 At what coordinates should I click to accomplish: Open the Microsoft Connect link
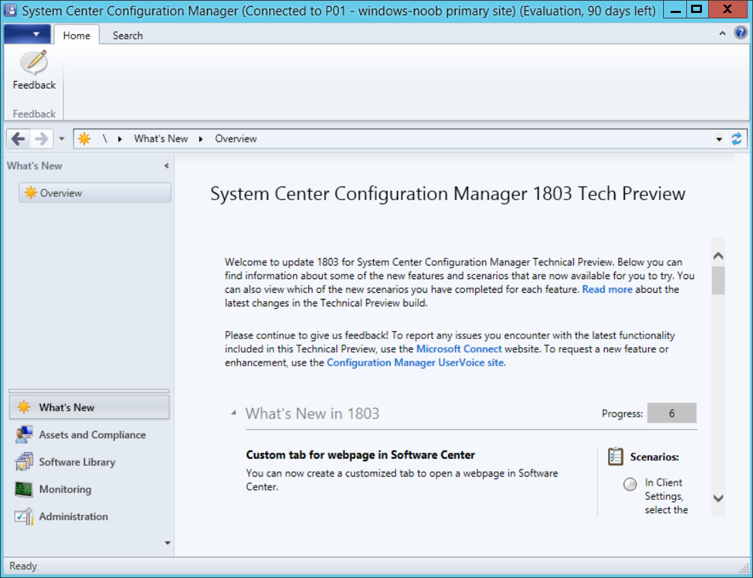coord(459,349)
